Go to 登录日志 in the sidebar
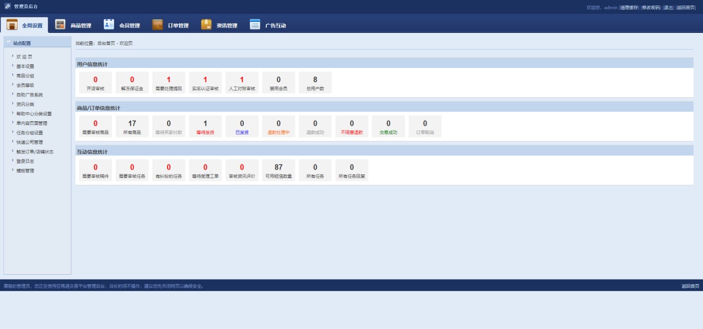703x329 pixels. click(25, 161)
